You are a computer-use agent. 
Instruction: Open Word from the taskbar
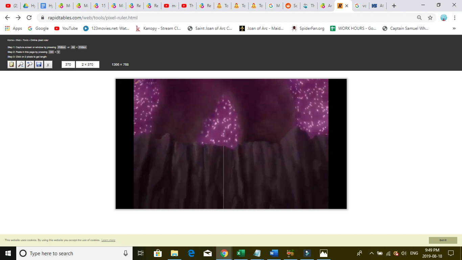click(x=274, y=253)
